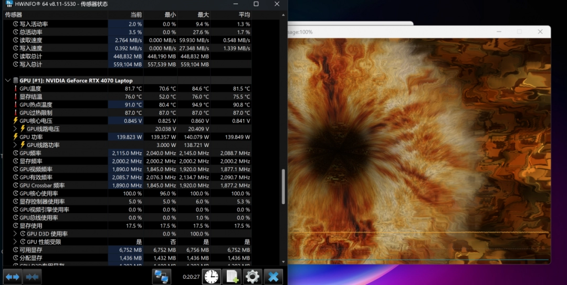Click circular icon of 写入活动率 row

16,24
